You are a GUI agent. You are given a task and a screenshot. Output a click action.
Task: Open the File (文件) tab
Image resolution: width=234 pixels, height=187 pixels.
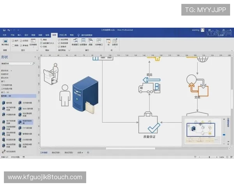click(x=4, y=35)
